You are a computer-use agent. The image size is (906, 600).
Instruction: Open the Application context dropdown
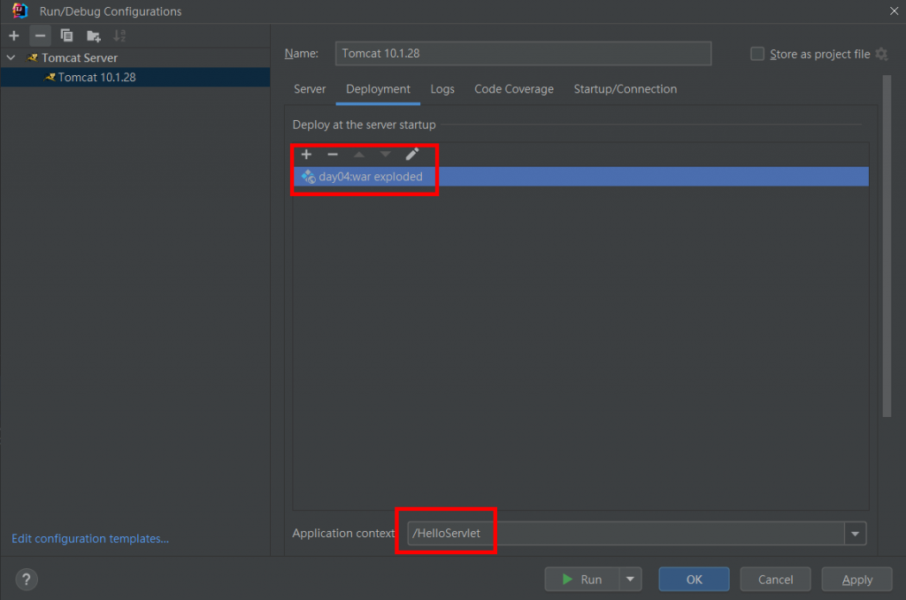coord(856,534)
